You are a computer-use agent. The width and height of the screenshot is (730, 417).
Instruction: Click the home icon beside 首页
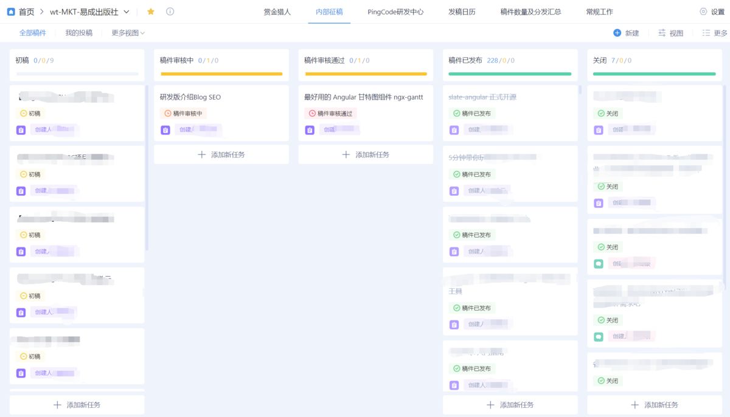[11, 12]
